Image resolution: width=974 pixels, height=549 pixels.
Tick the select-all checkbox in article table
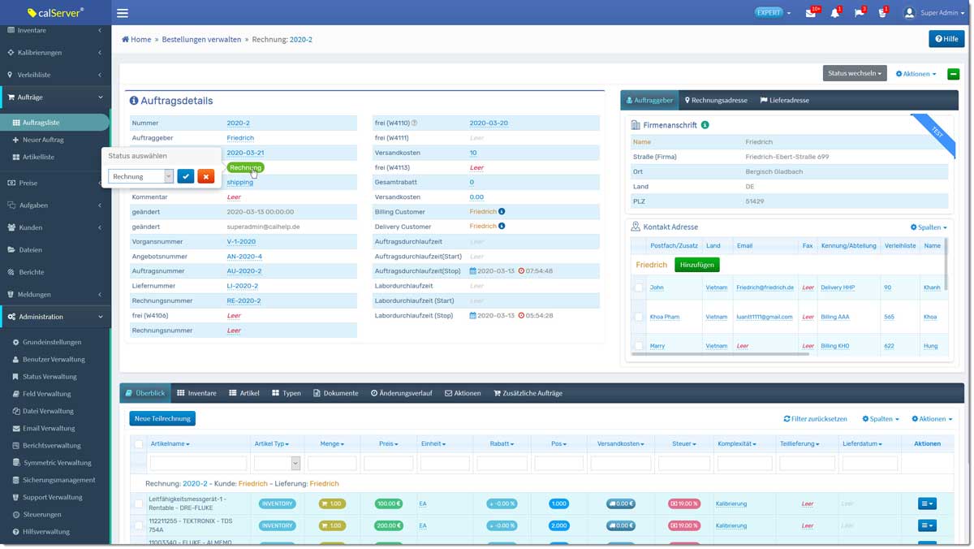coord(139,444)
